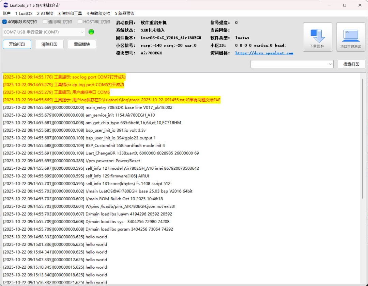Viewport: 368px width, 286px height.
Task: Click the 清除打印 button
Action: click(x=49, y=44)
